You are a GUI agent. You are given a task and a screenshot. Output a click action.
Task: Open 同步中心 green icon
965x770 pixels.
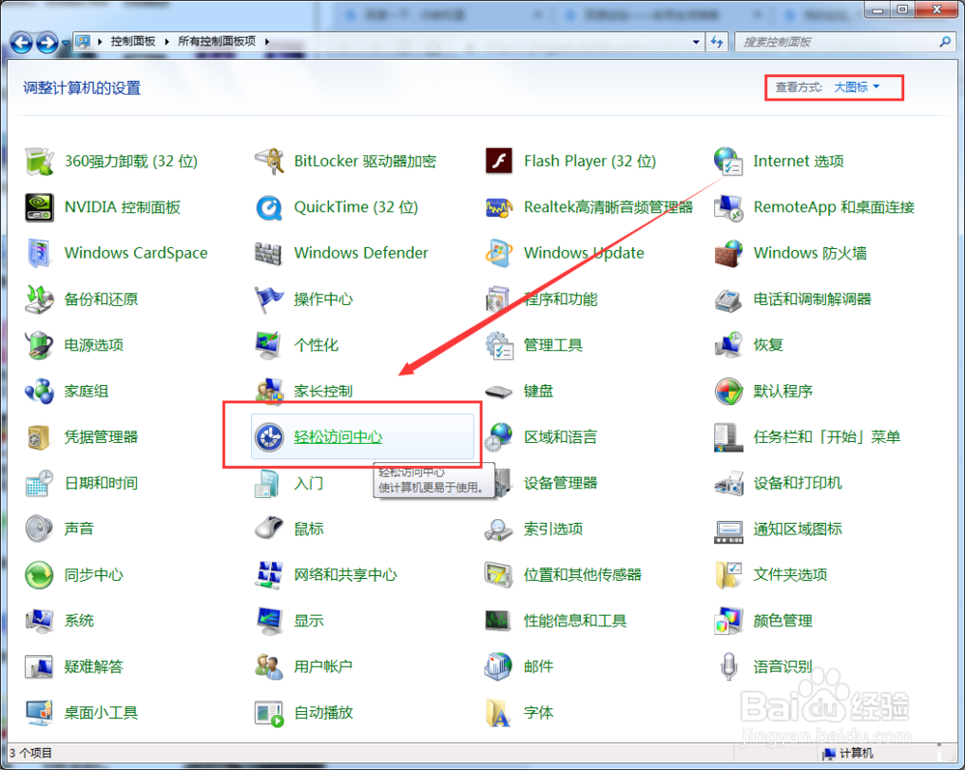point(40,575)
